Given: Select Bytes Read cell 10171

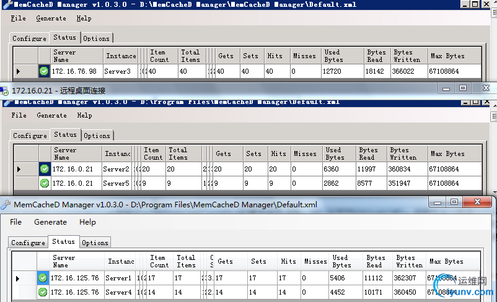Looking at the screenshot, I should [x=378, y=292].
